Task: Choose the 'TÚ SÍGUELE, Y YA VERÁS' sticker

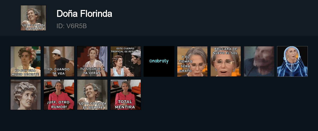Action: coord(92,61)
